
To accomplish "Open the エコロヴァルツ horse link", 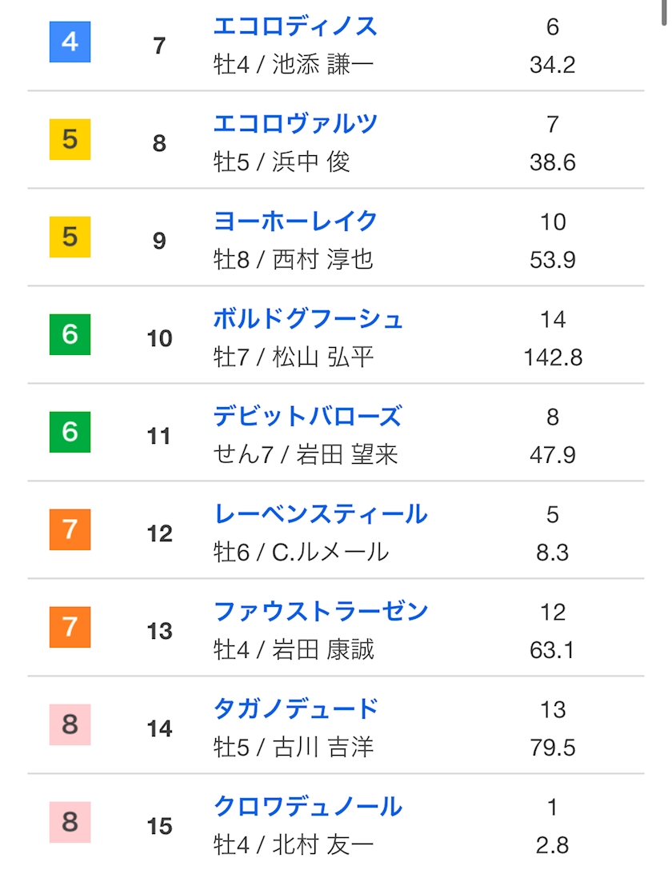I will pyautogui.click(x=295, y=124).
